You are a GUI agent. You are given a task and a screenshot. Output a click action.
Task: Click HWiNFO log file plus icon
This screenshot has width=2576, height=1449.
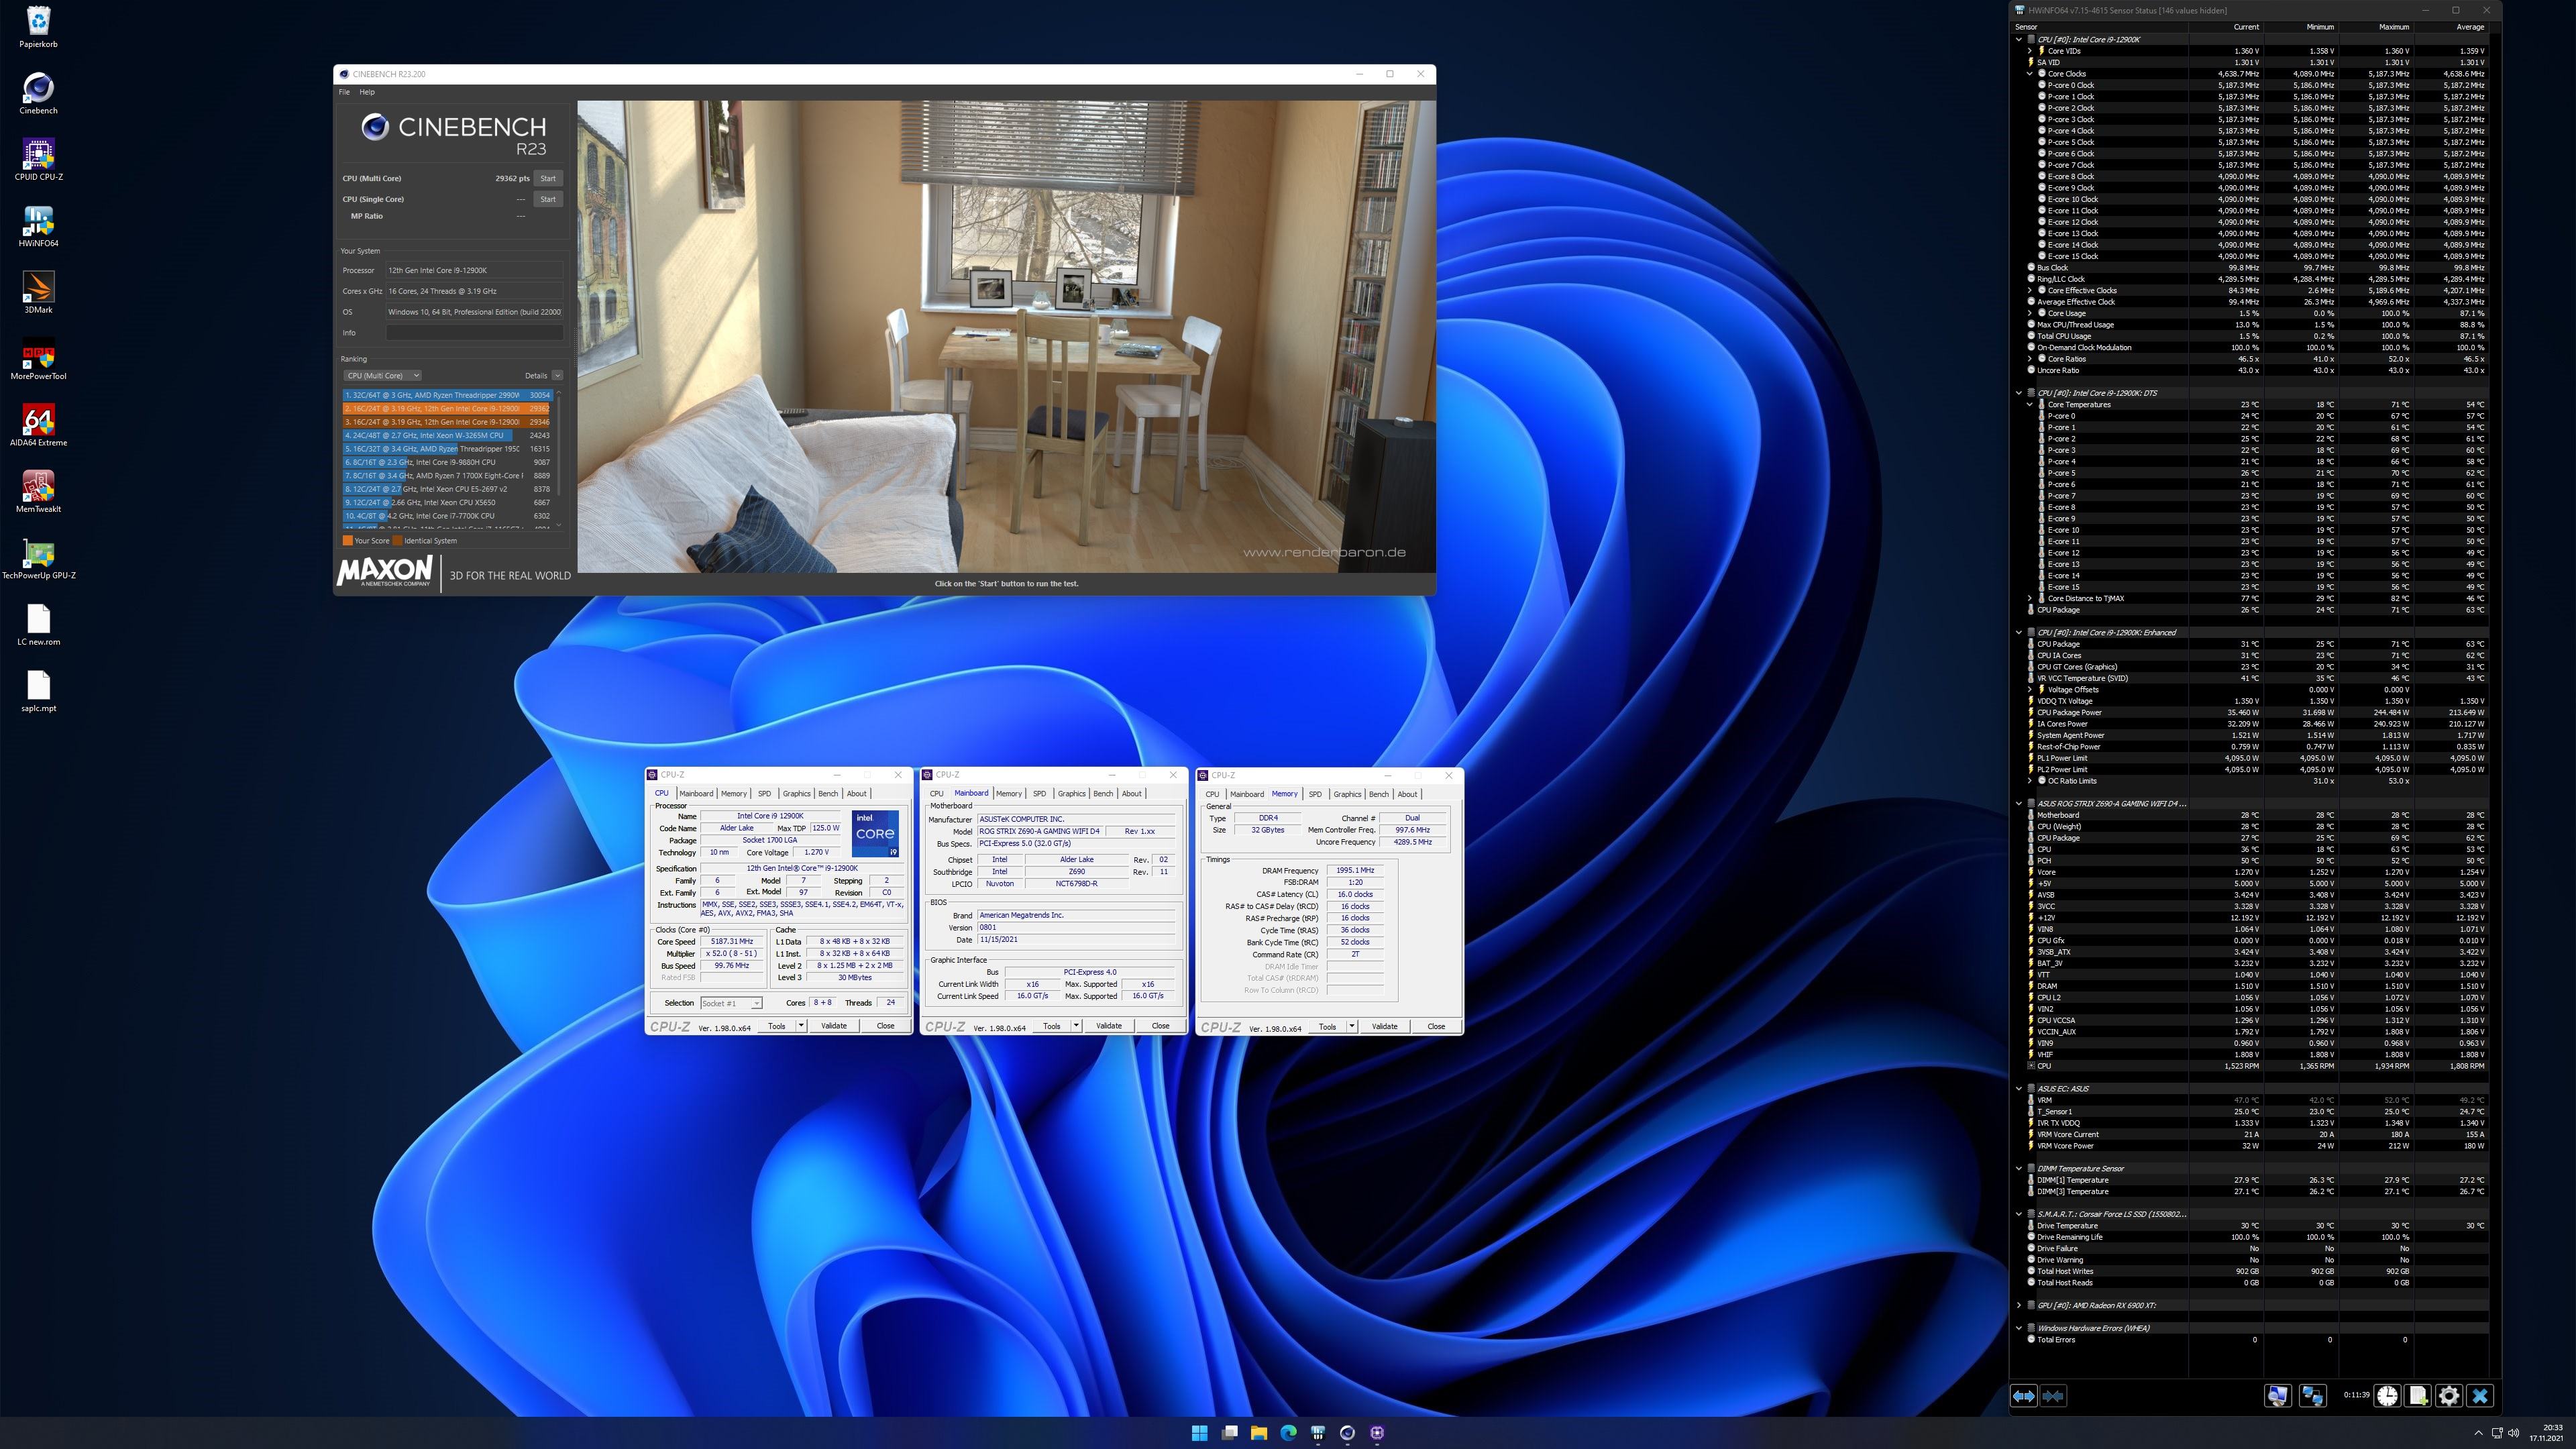pos(2418,1396)
